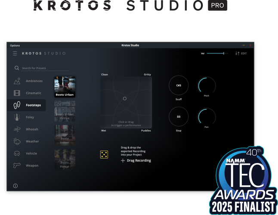Open the Whoosh category label
The height and width of the screenshot is (215, 278).
point(32,129)
